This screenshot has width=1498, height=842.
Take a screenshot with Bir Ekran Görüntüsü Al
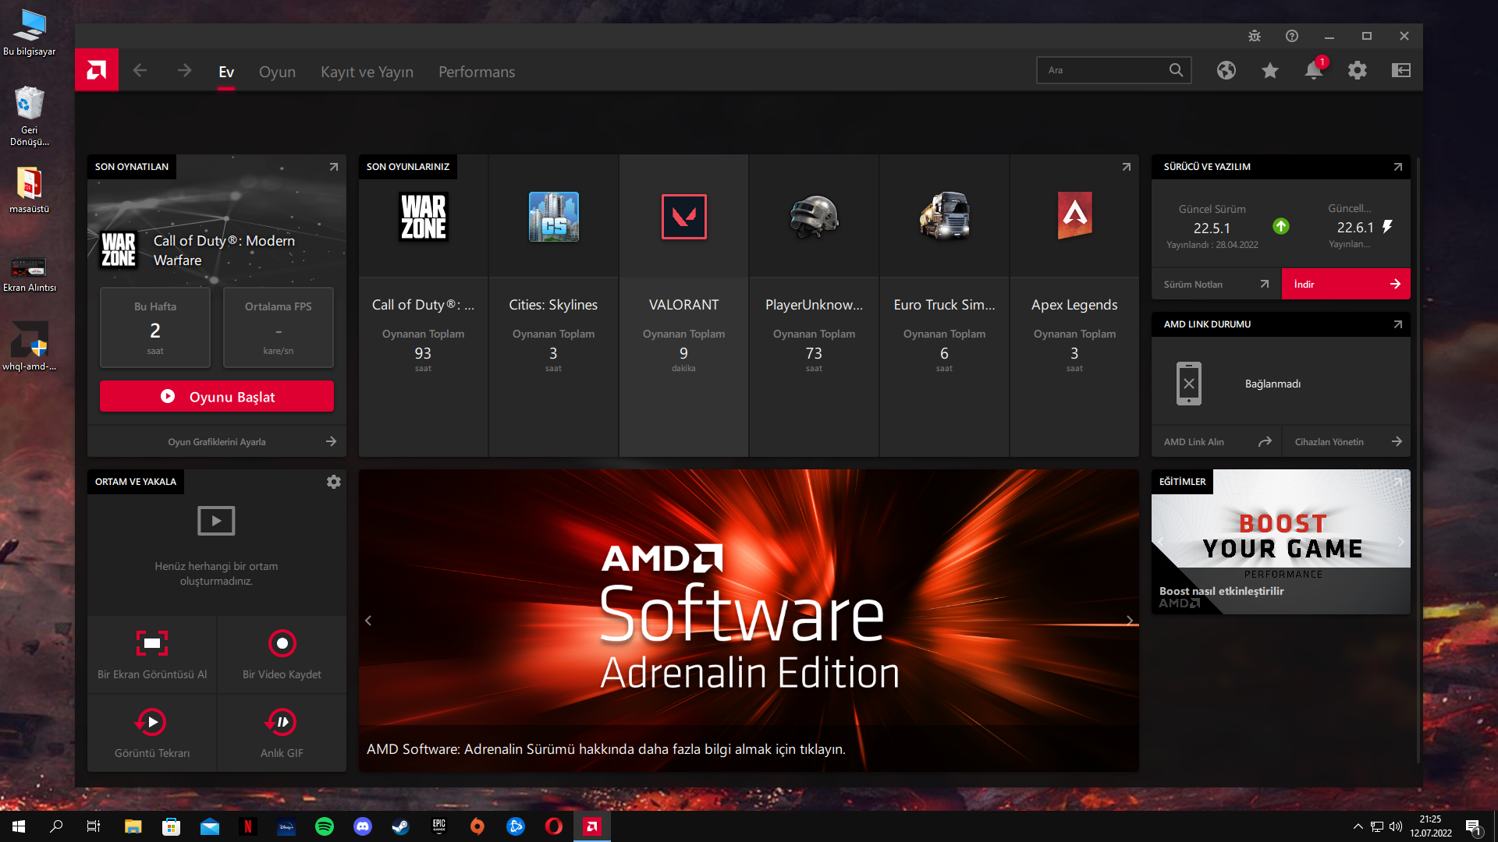pyautogui.click(x=152, y=654)
